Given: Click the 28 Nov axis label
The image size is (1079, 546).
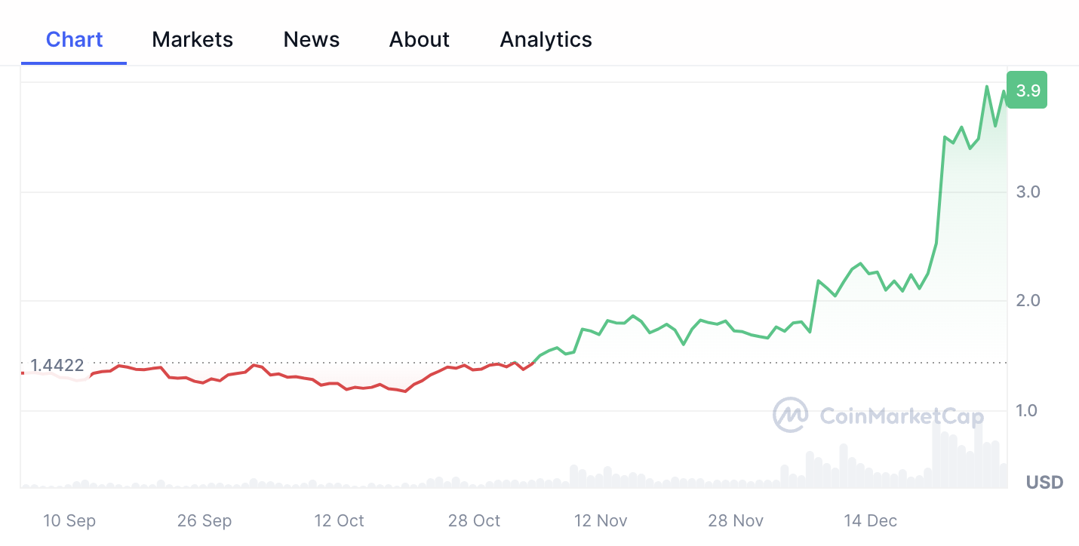Looking at the screenshot, I should coord(736,520).
